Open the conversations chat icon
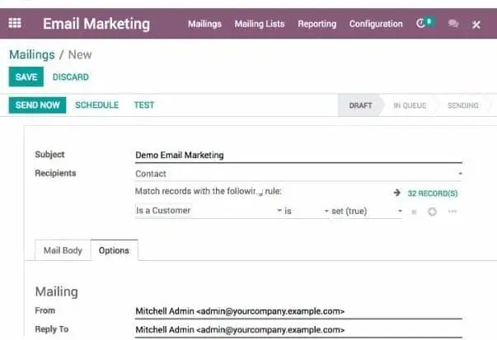497x340 pixels. [x=452, y=25]
